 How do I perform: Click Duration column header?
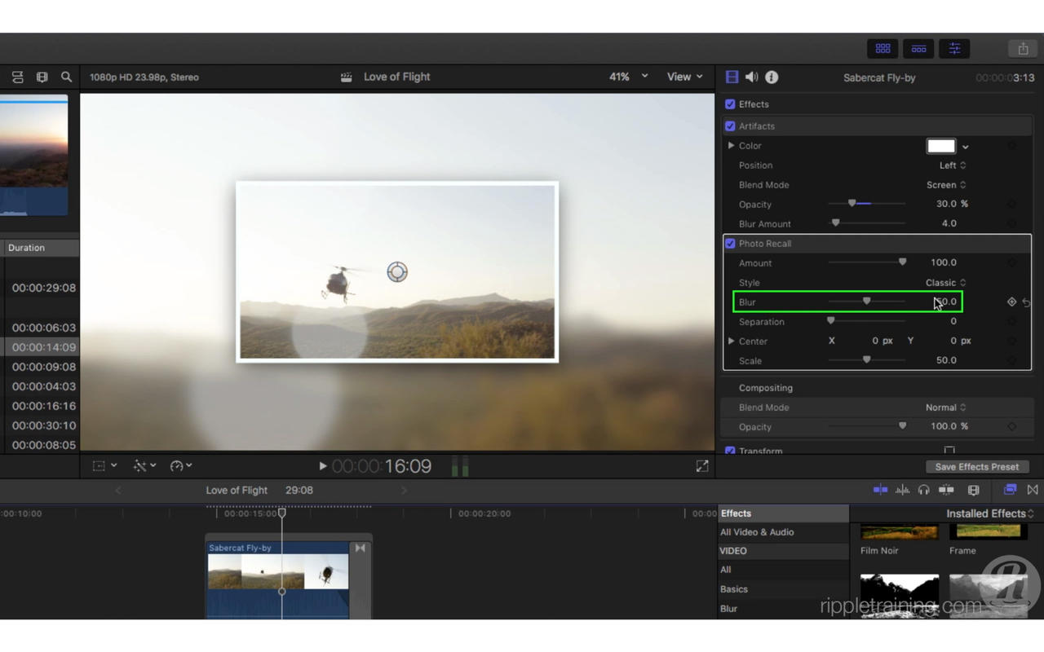39,248
